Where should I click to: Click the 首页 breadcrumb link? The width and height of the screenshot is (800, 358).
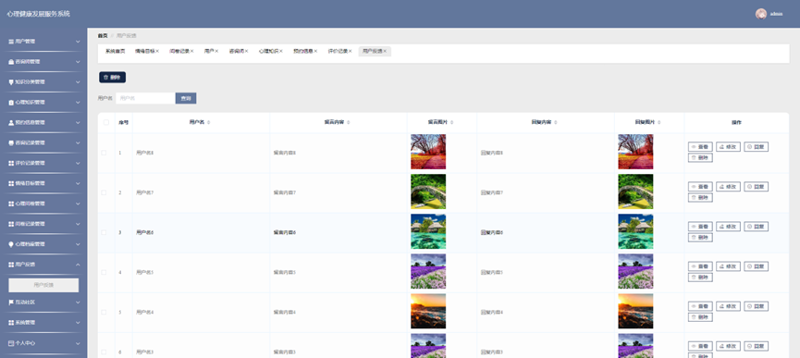point(103,36)
